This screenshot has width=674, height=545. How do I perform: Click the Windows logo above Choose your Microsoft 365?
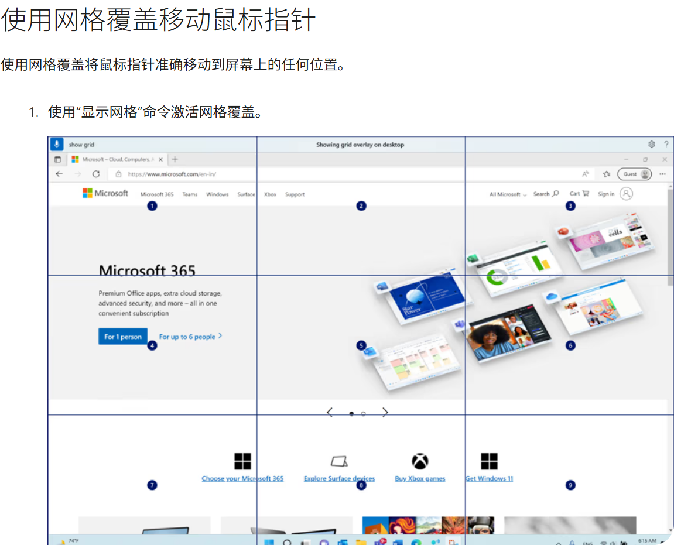point(242,461)
